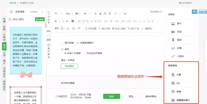Click the green 保存 button

point(112,96)
